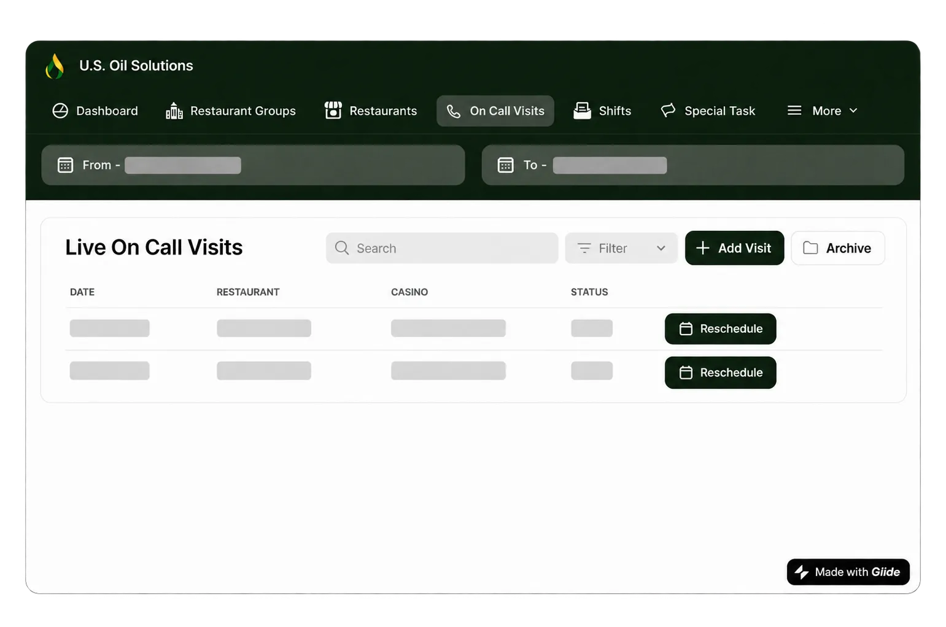946x627 pixels.
Task: Click the STATUS column header
Action: click(x=589, y=292)
